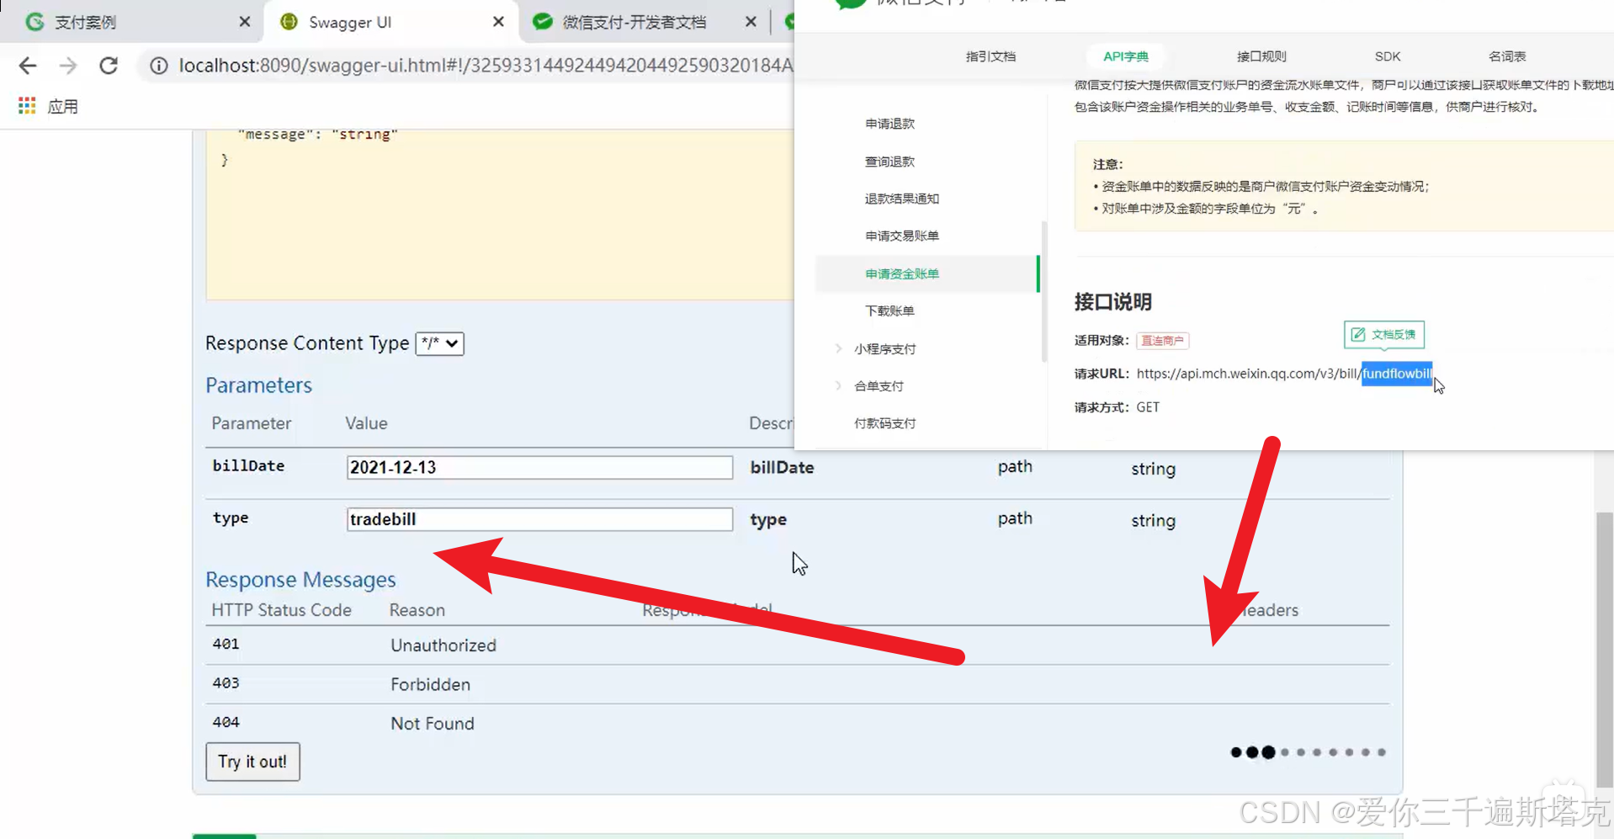Viewport: 1614px width, 839px height.
Task: Open 退款结果通知 in the docs sidebar
Action: pyautogui.click(x=901, y=199)
